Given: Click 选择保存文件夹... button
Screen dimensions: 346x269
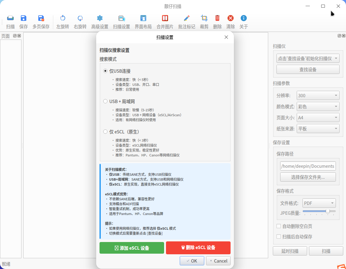Looking at the screenshot, I should coord(308,177).
